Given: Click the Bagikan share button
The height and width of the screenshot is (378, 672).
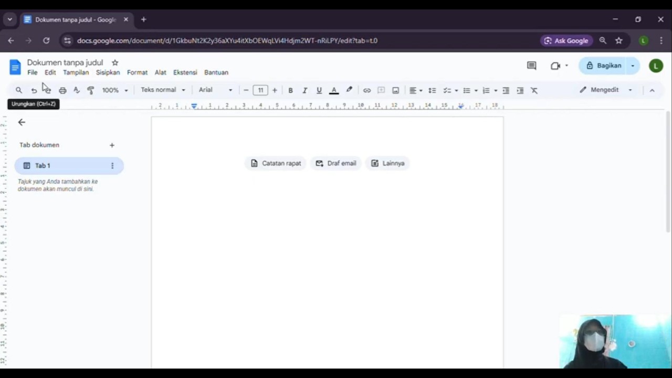Looking at the screenshot, I should (x=603, y=66).
